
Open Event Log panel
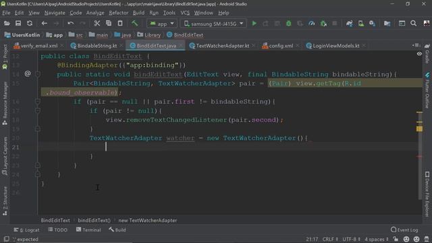404,230
